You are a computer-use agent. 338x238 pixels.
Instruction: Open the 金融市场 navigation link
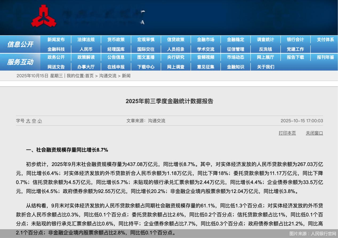click(206, 40)
